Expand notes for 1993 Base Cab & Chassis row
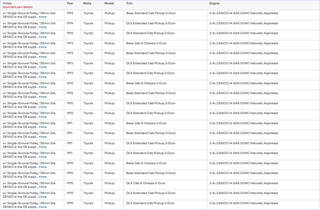This screenshot has width=320, height=210. click(x=43, y=47)
